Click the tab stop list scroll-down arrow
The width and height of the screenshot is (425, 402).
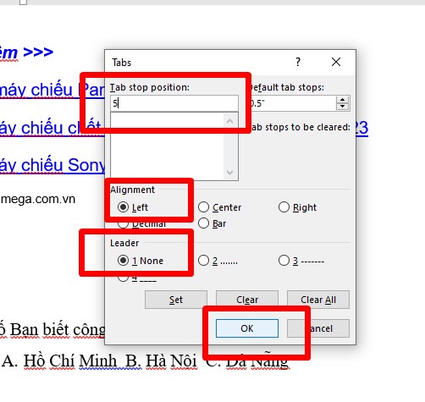pos(230,173)
